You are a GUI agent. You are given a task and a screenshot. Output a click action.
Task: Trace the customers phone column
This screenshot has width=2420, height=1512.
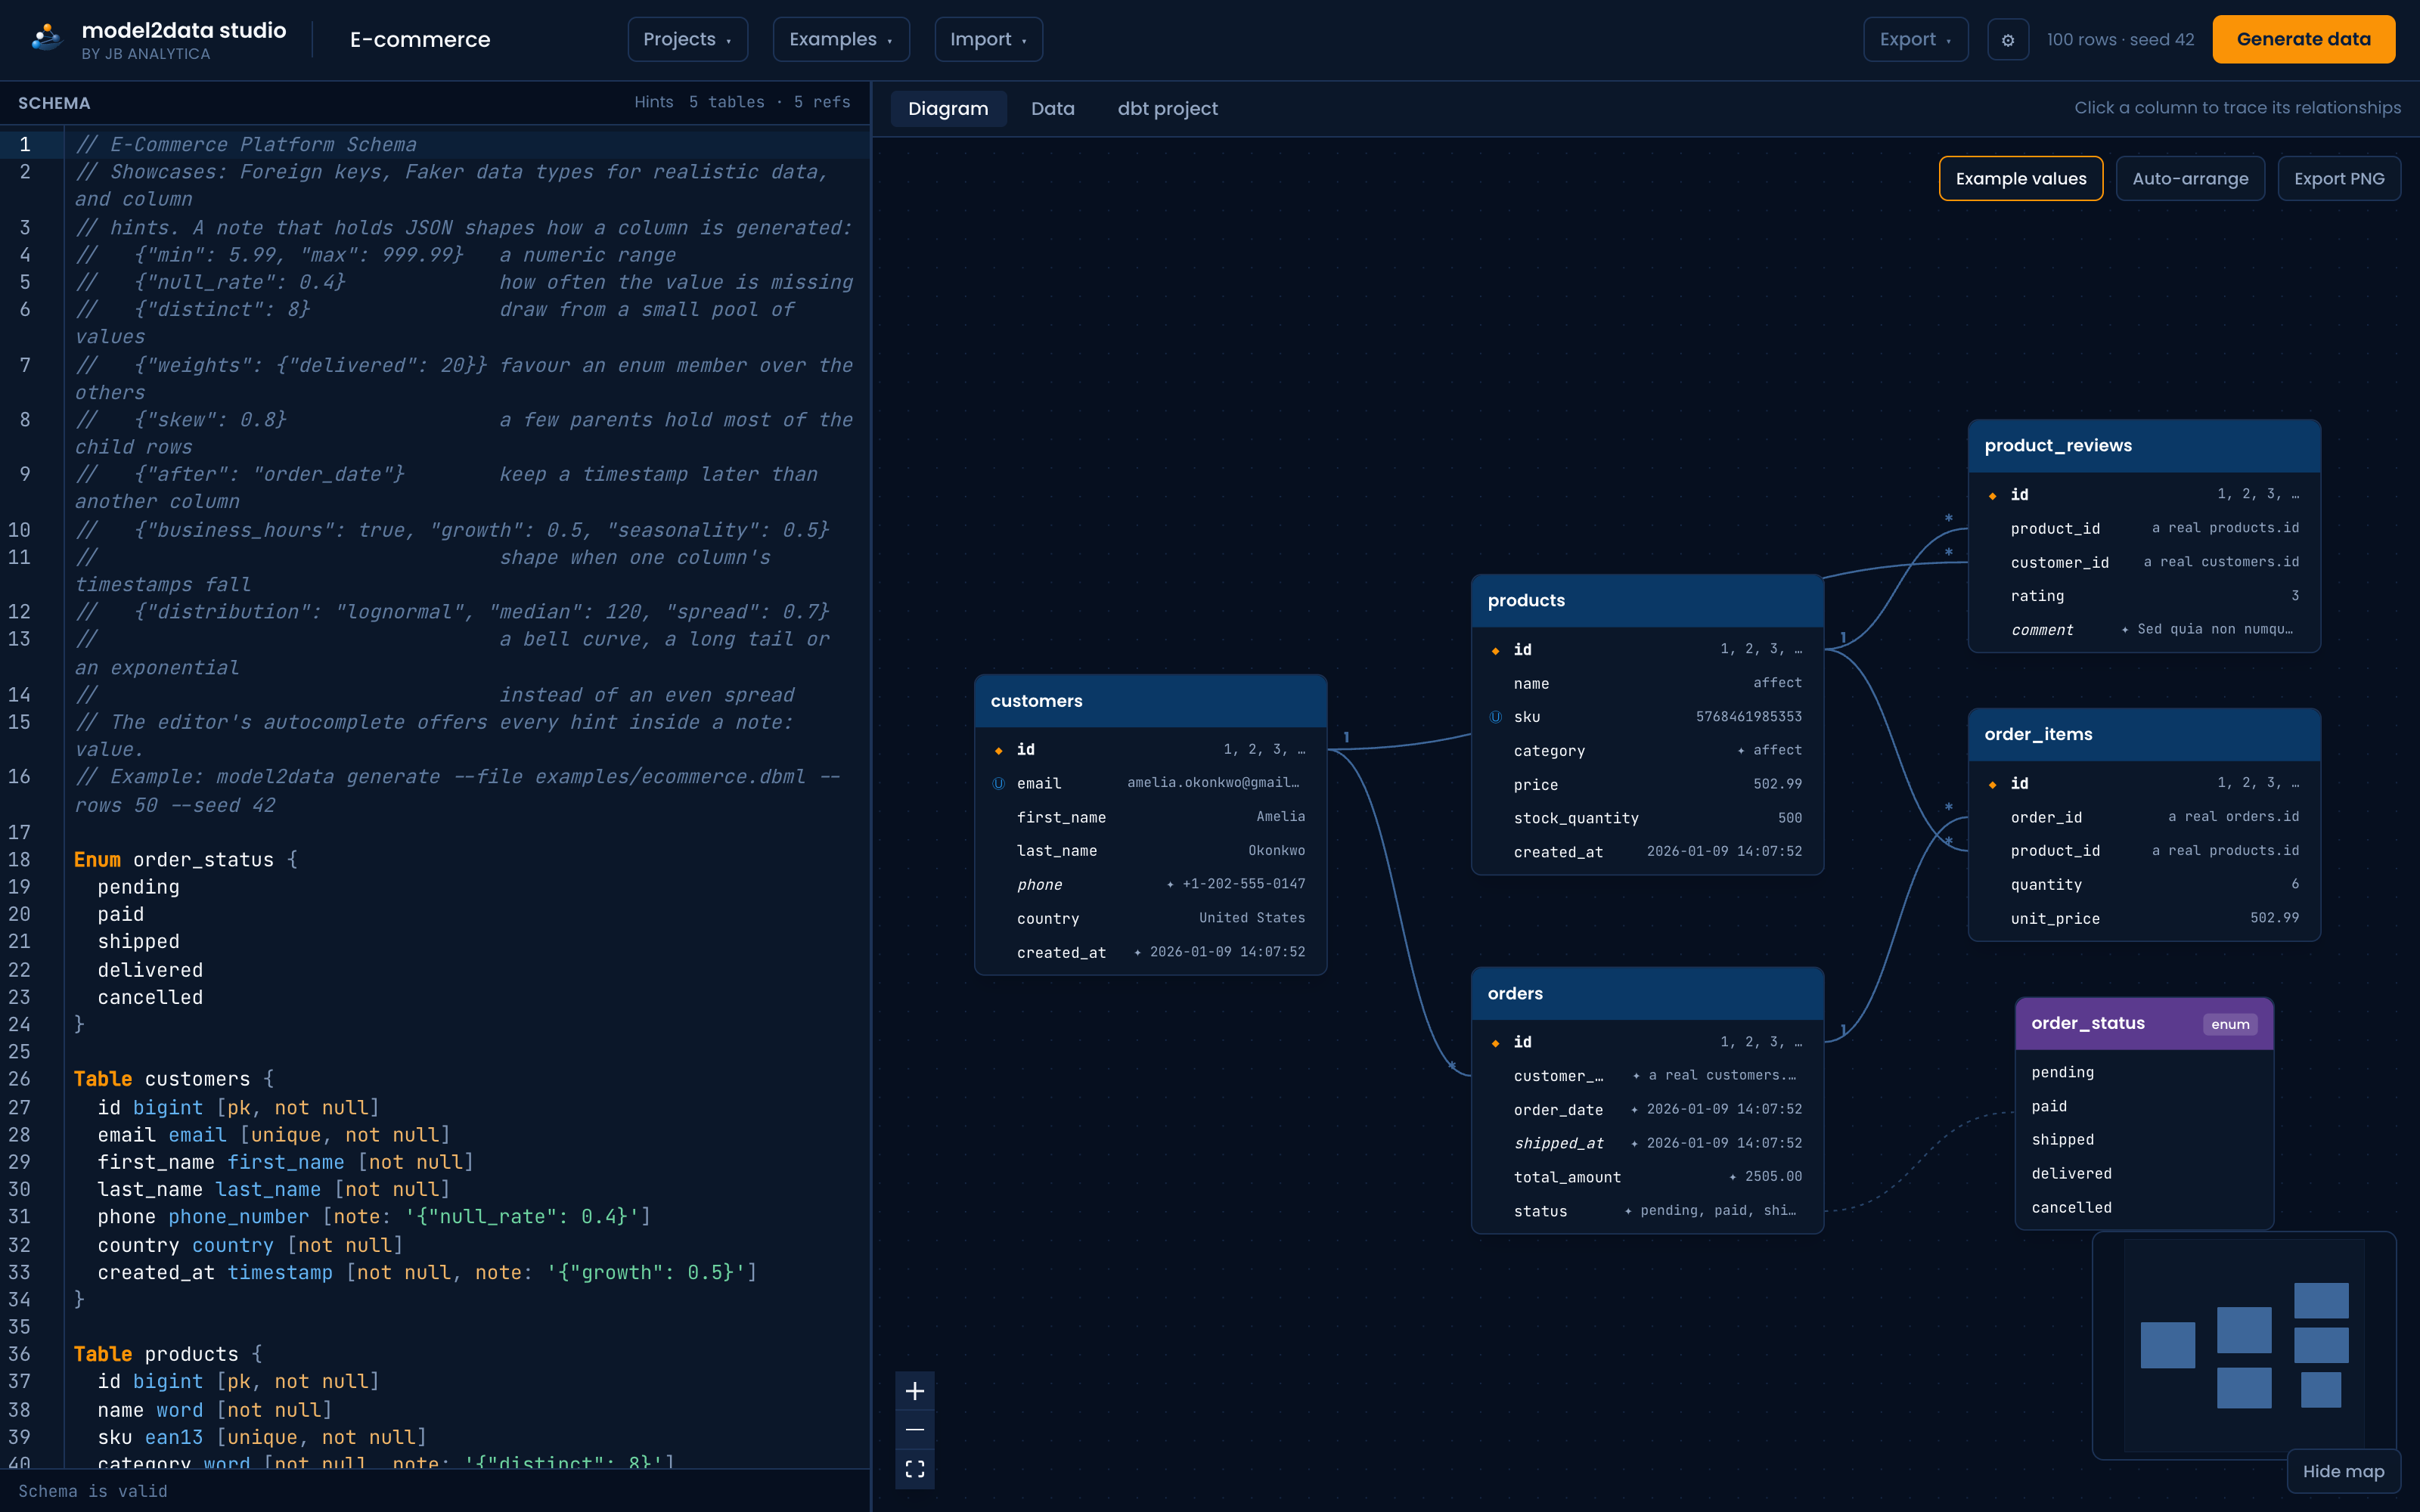point(1150,885)
